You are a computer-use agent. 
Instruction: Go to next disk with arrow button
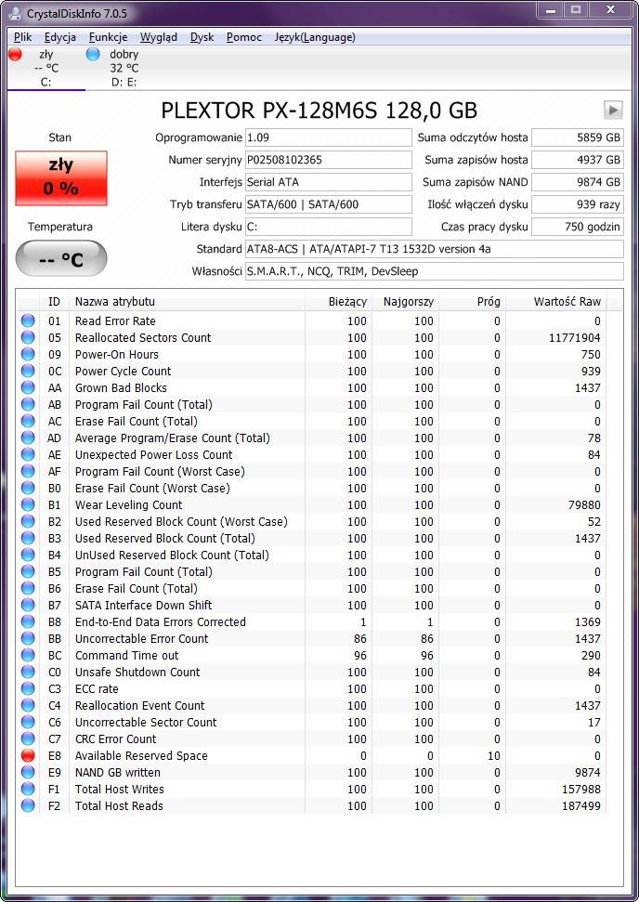(x=613, y=110)
